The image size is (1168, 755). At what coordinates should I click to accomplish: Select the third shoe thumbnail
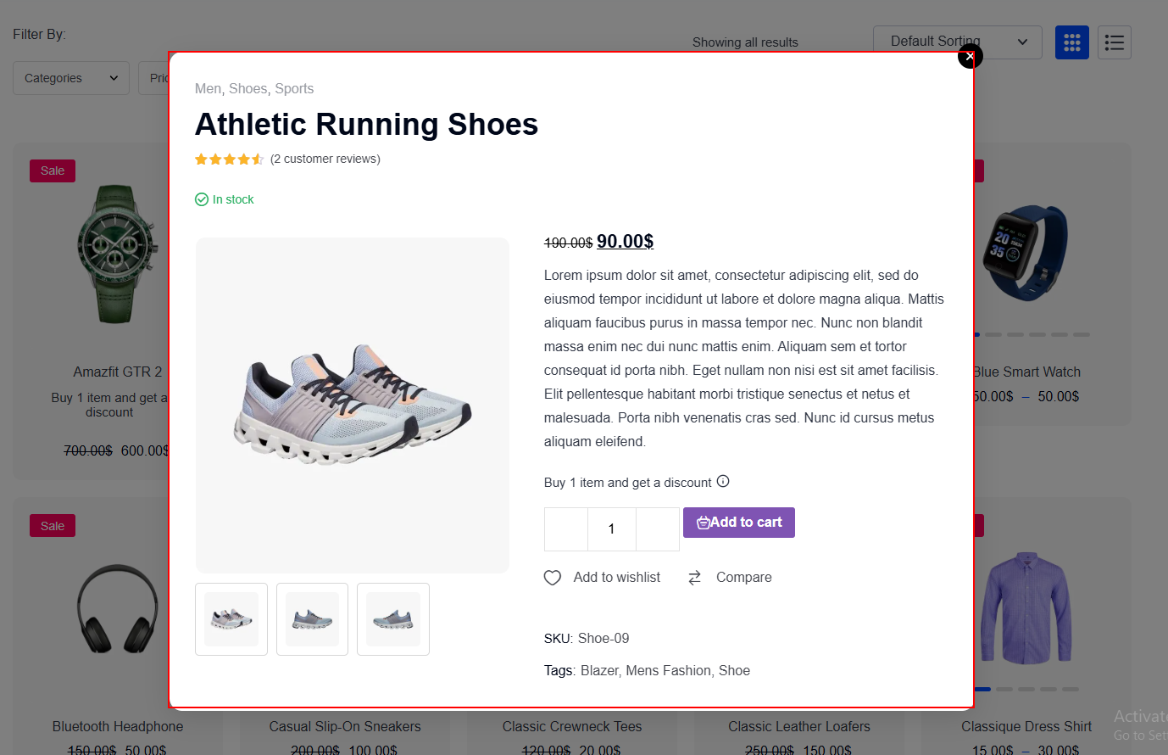[393, 619]
